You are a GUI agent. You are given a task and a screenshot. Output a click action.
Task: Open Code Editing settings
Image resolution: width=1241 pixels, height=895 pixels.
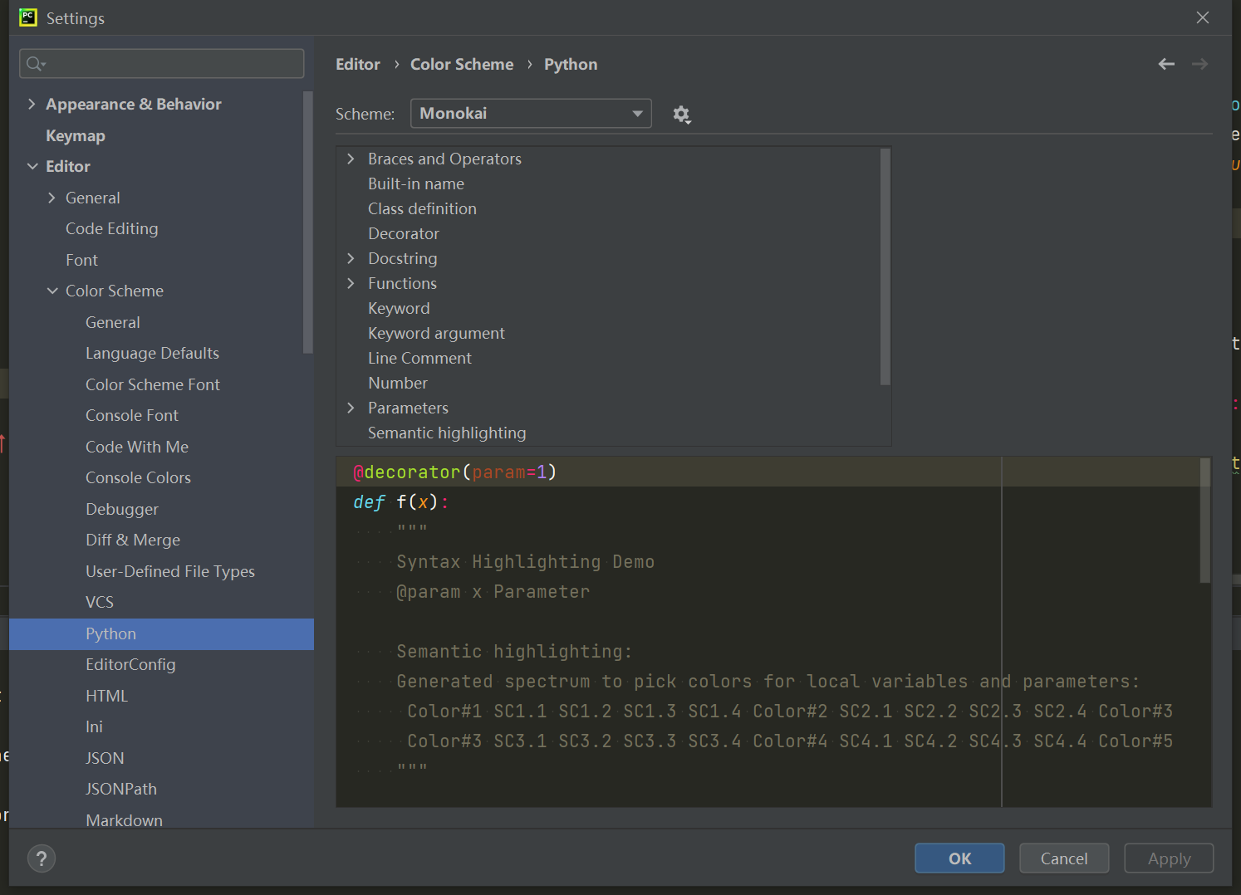point(112,228)
